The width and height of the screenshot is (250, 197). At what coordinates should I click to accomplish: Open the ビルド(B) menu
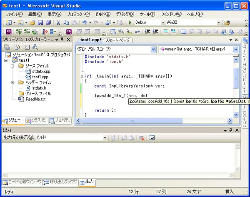click(x=103, y=14)
